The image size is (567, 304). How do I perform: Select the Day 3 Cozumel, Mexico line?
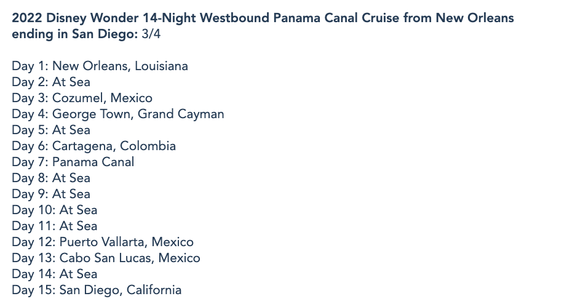pos(82,98)
